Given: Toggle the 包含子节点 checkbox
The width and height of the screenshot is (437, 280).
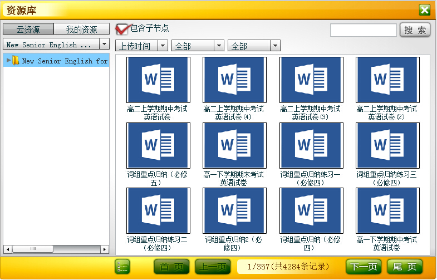Looking at the screenshot, I should point(121,29).
